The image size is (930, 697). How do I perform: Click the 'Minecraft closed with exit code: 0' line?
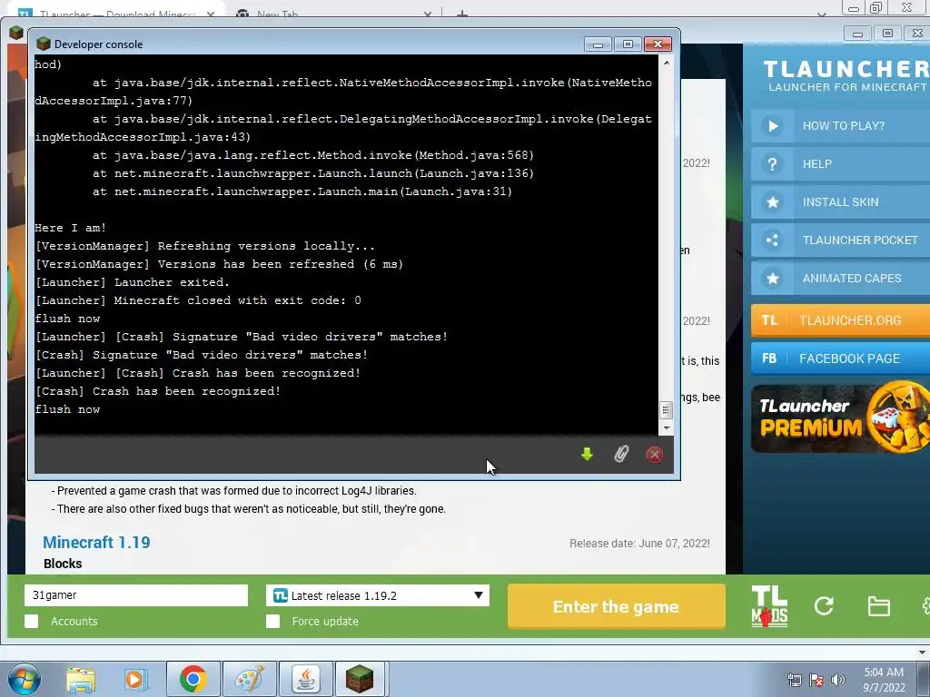point(237,300)
